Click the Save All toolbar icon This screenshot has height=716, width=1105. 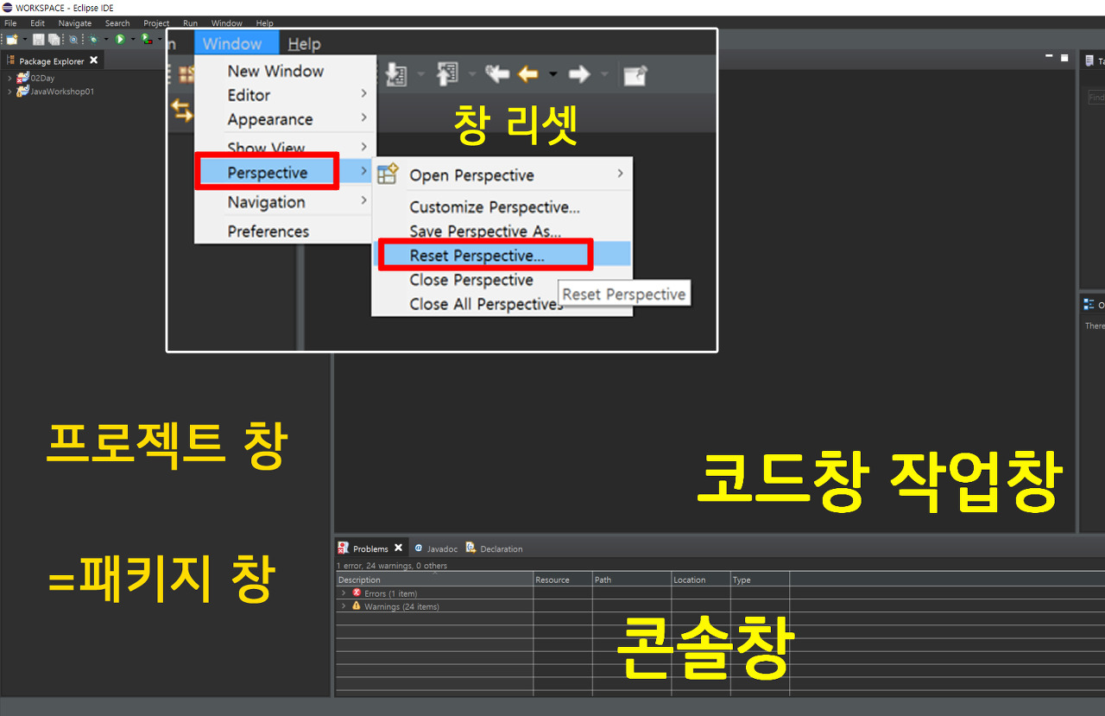pyautogui.click(x=54, y=39)
